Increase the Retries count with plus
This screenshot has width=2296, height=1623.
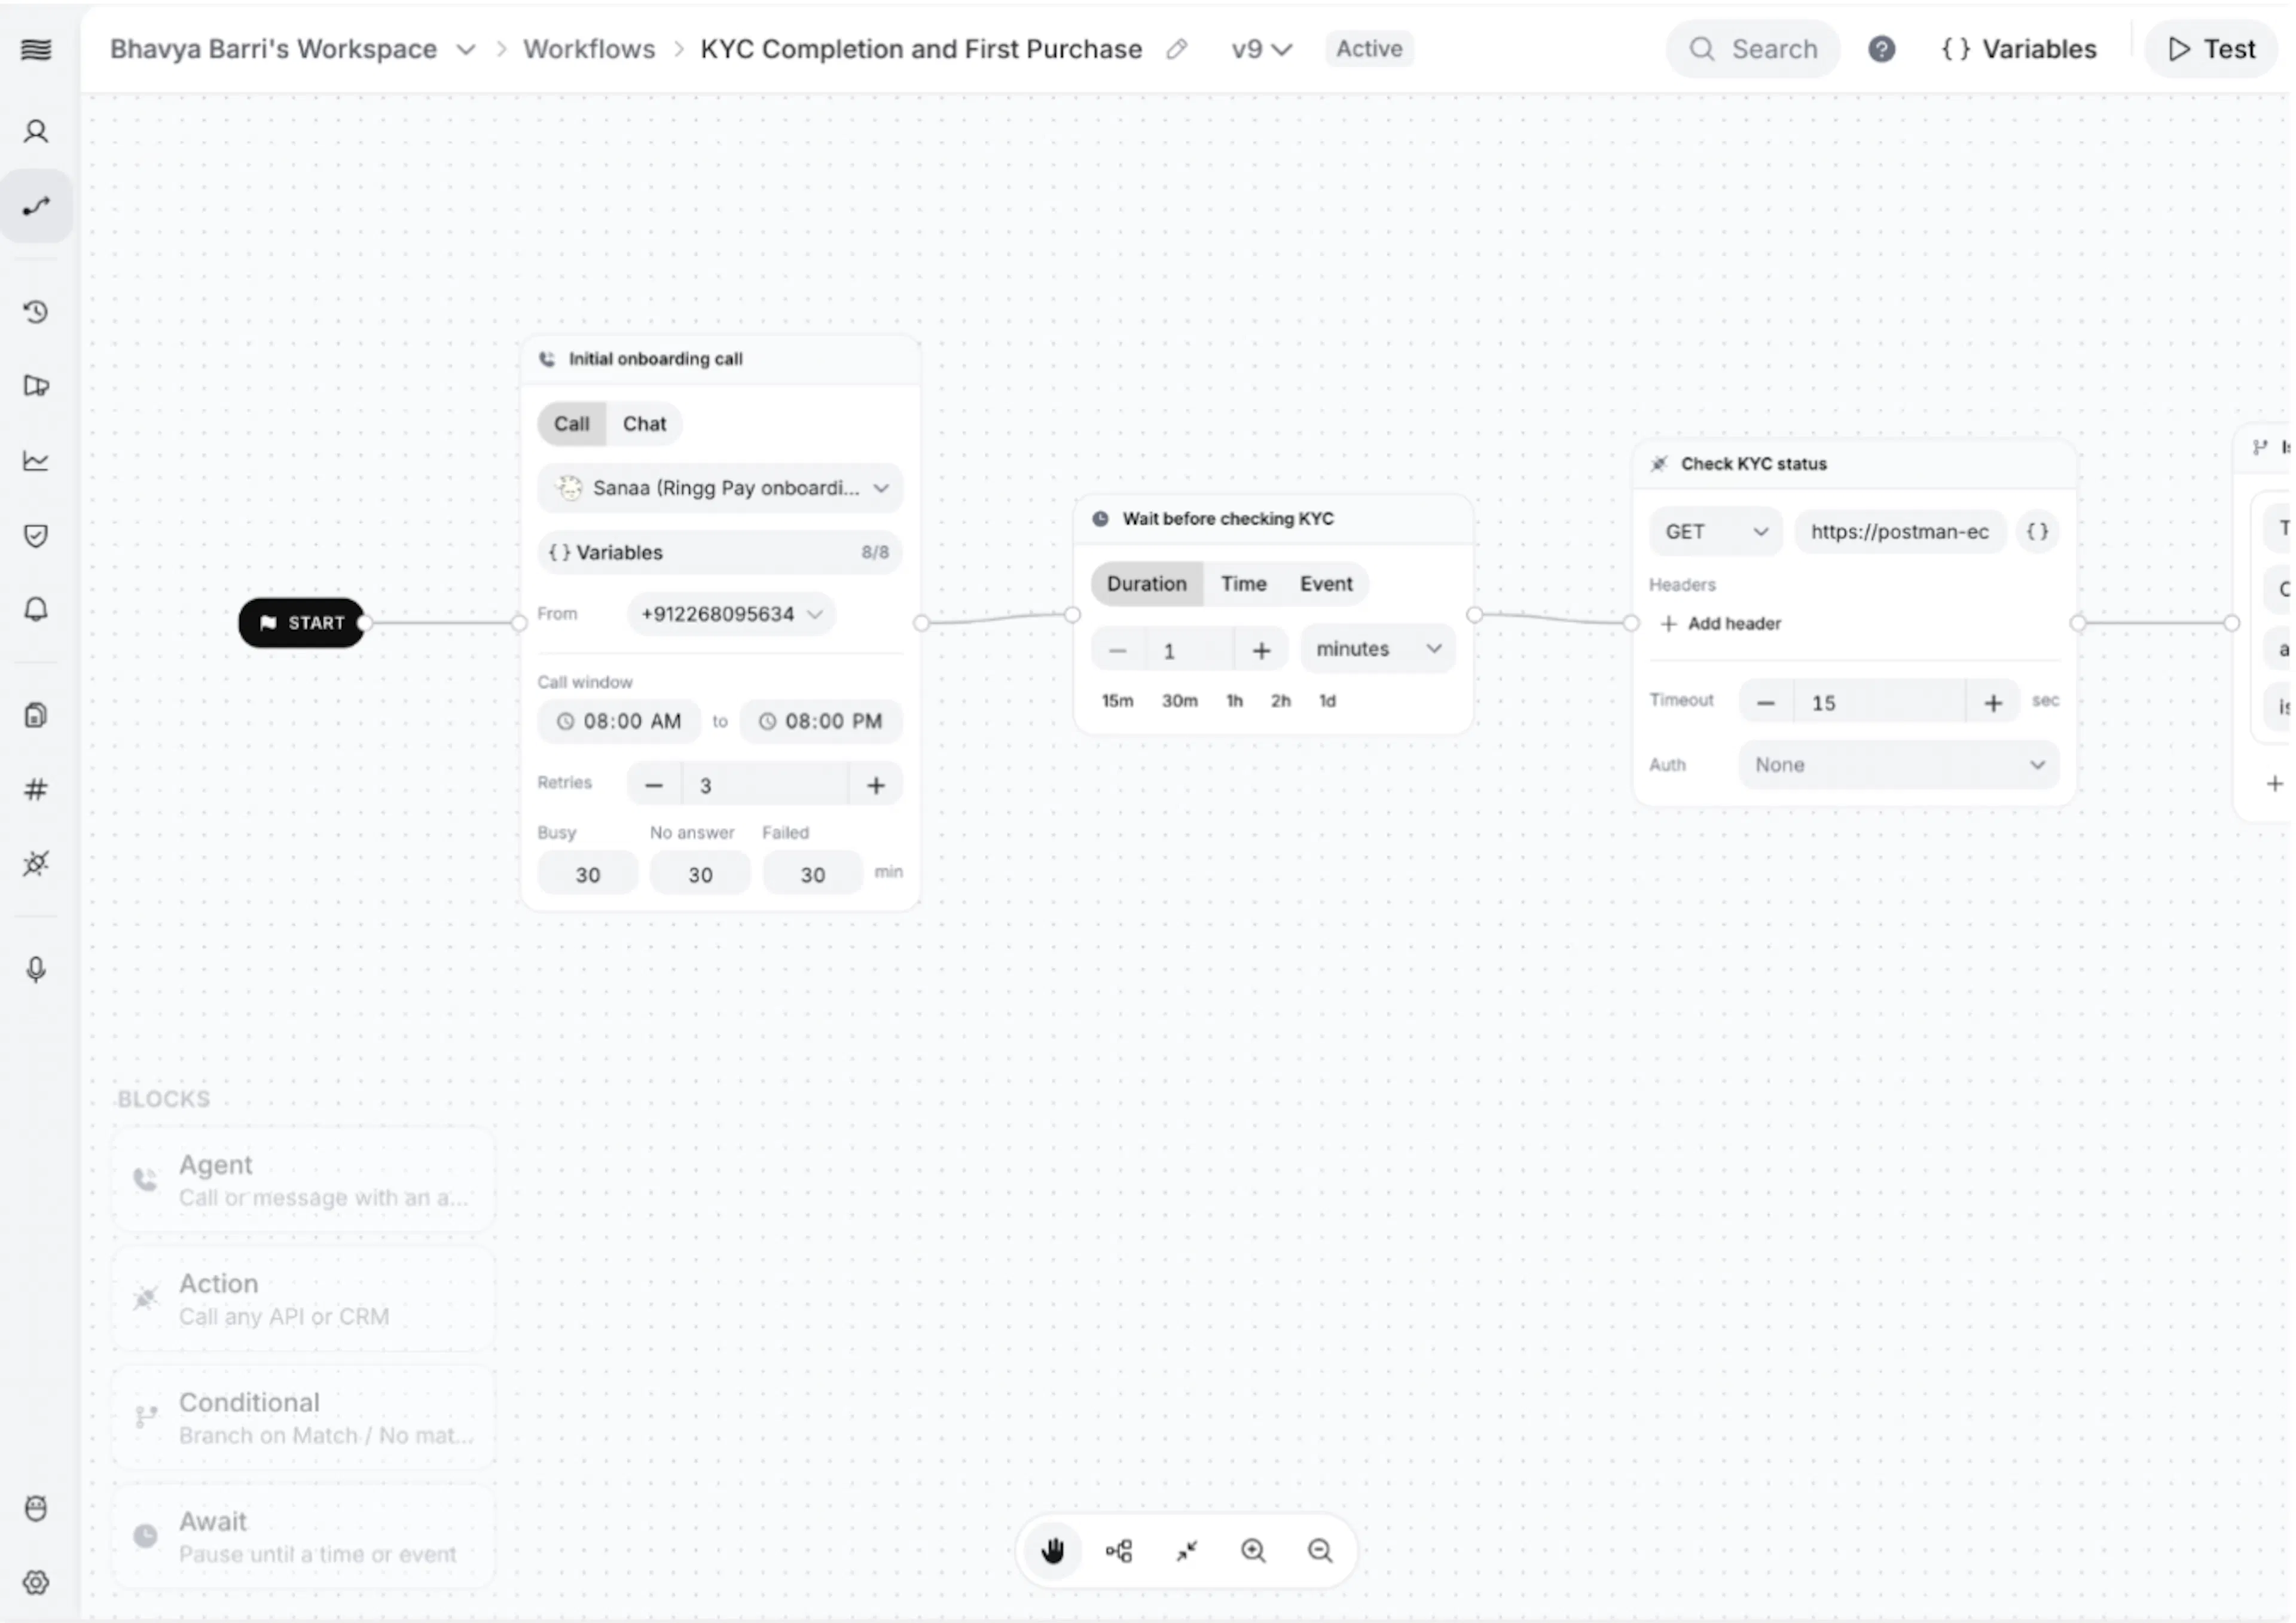point(876,786)
